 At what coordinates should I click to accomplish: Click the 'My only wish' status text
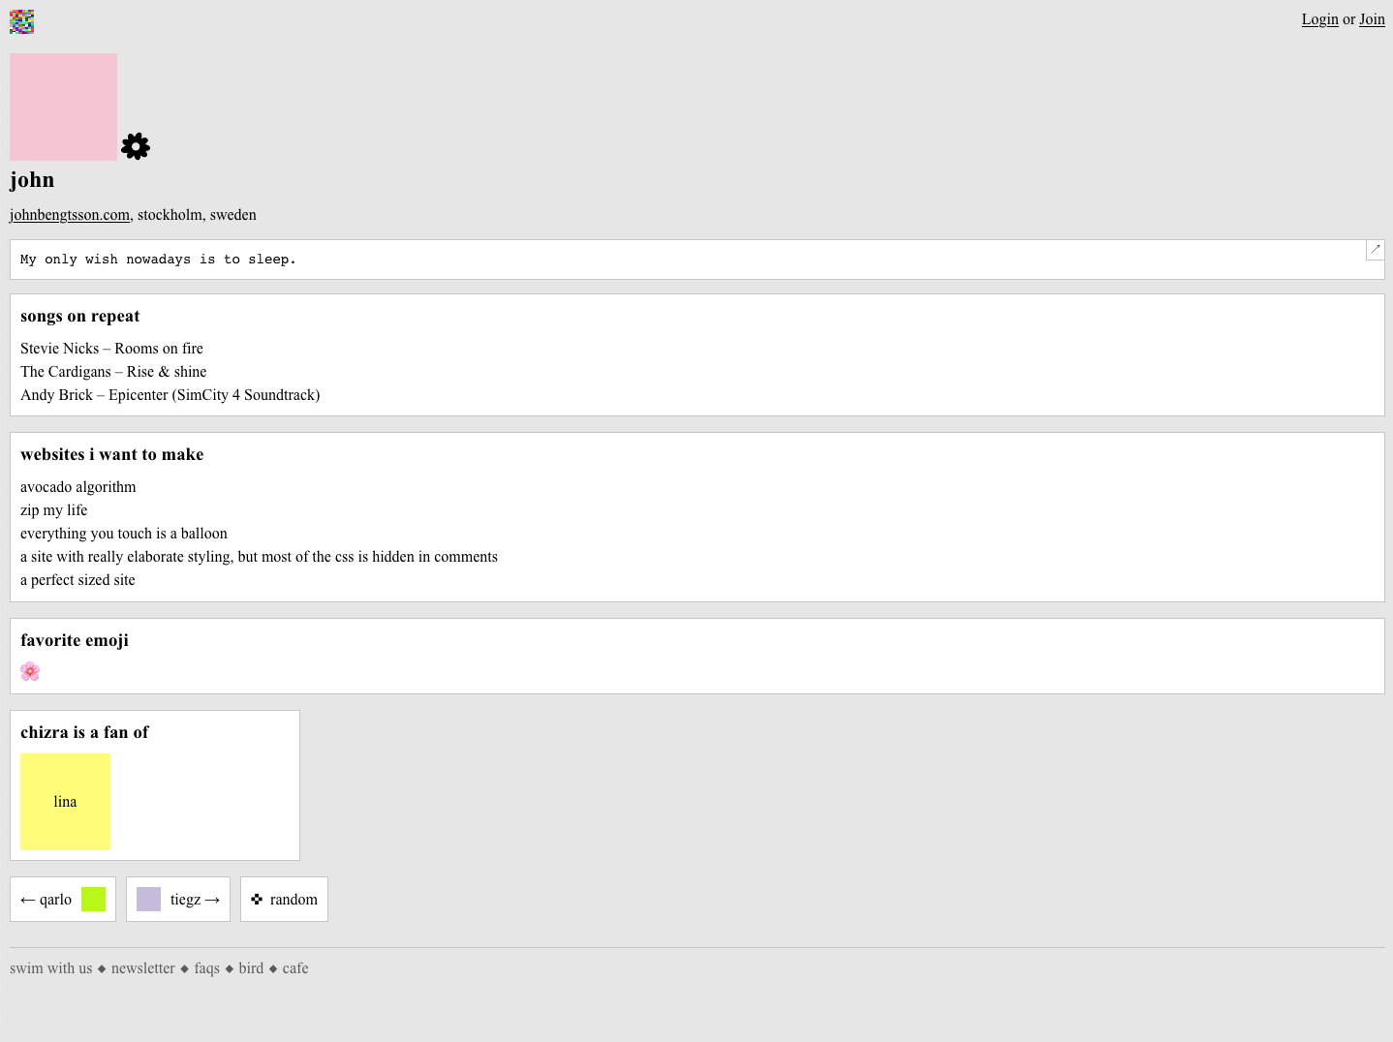point(158,260)
